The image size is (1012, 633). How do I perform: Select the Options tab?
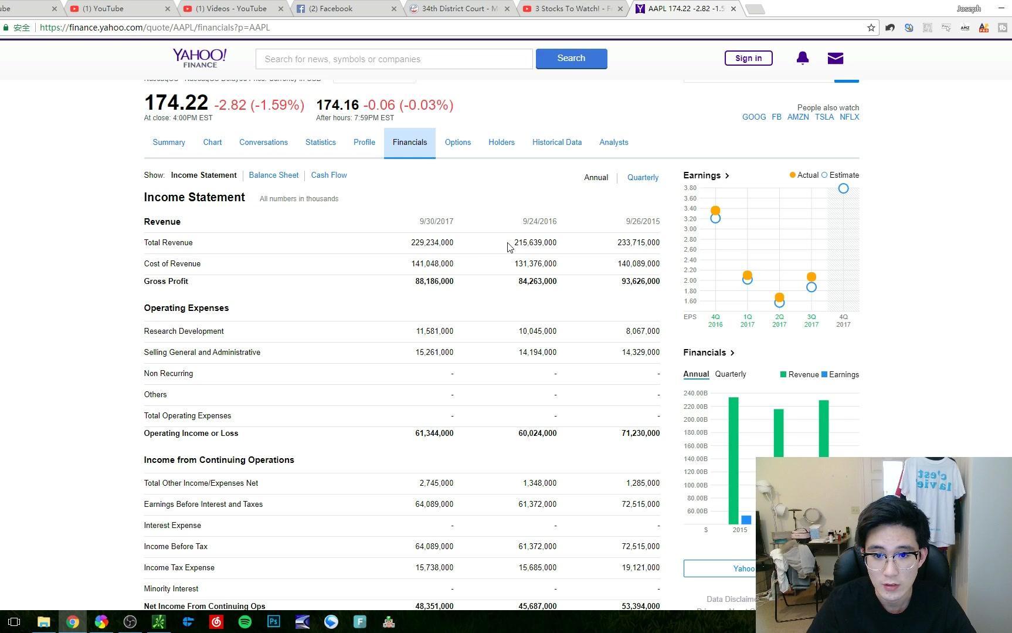(458, 143)
